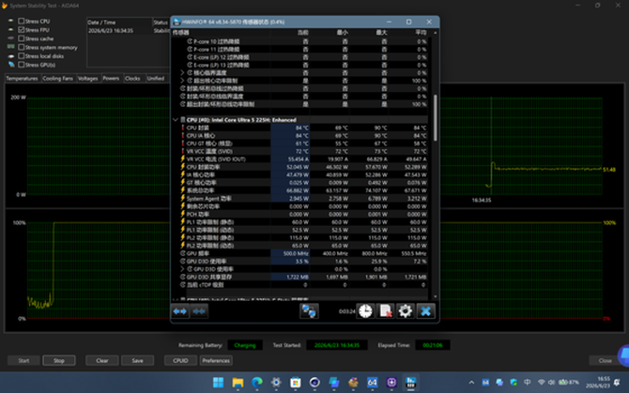The width and height of the screenshot is (629, 393).
Task: Switch to AIDA64 taskbar icon
Action: point(373,383)
